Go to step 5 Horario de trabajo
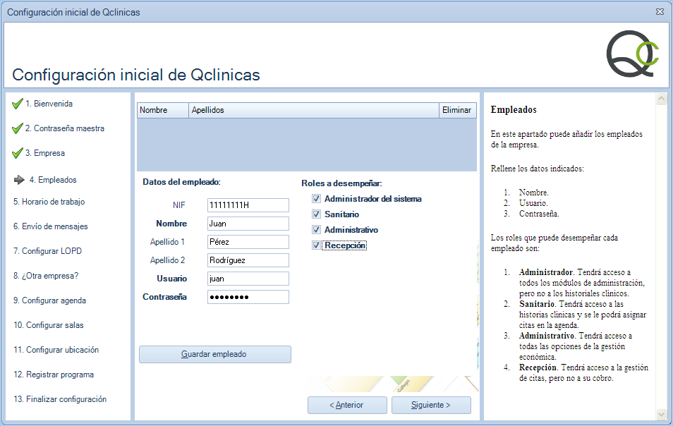This screenshot has width=673, height=426. [49, 202]
